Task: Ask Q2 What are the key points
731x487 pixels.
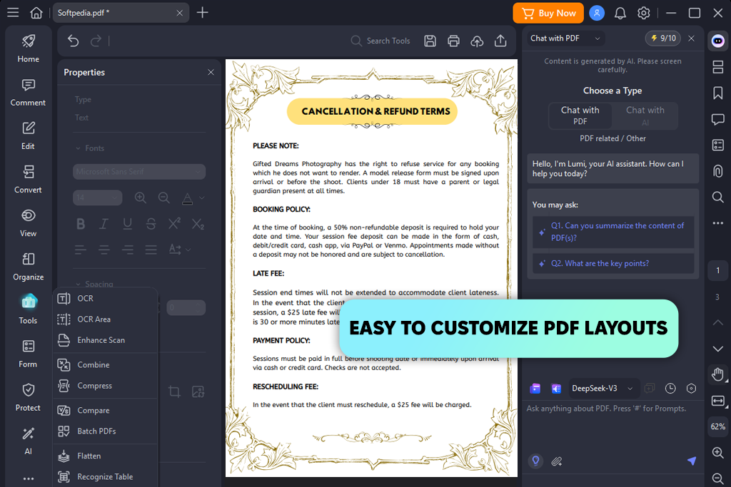Action: [613, 264]
